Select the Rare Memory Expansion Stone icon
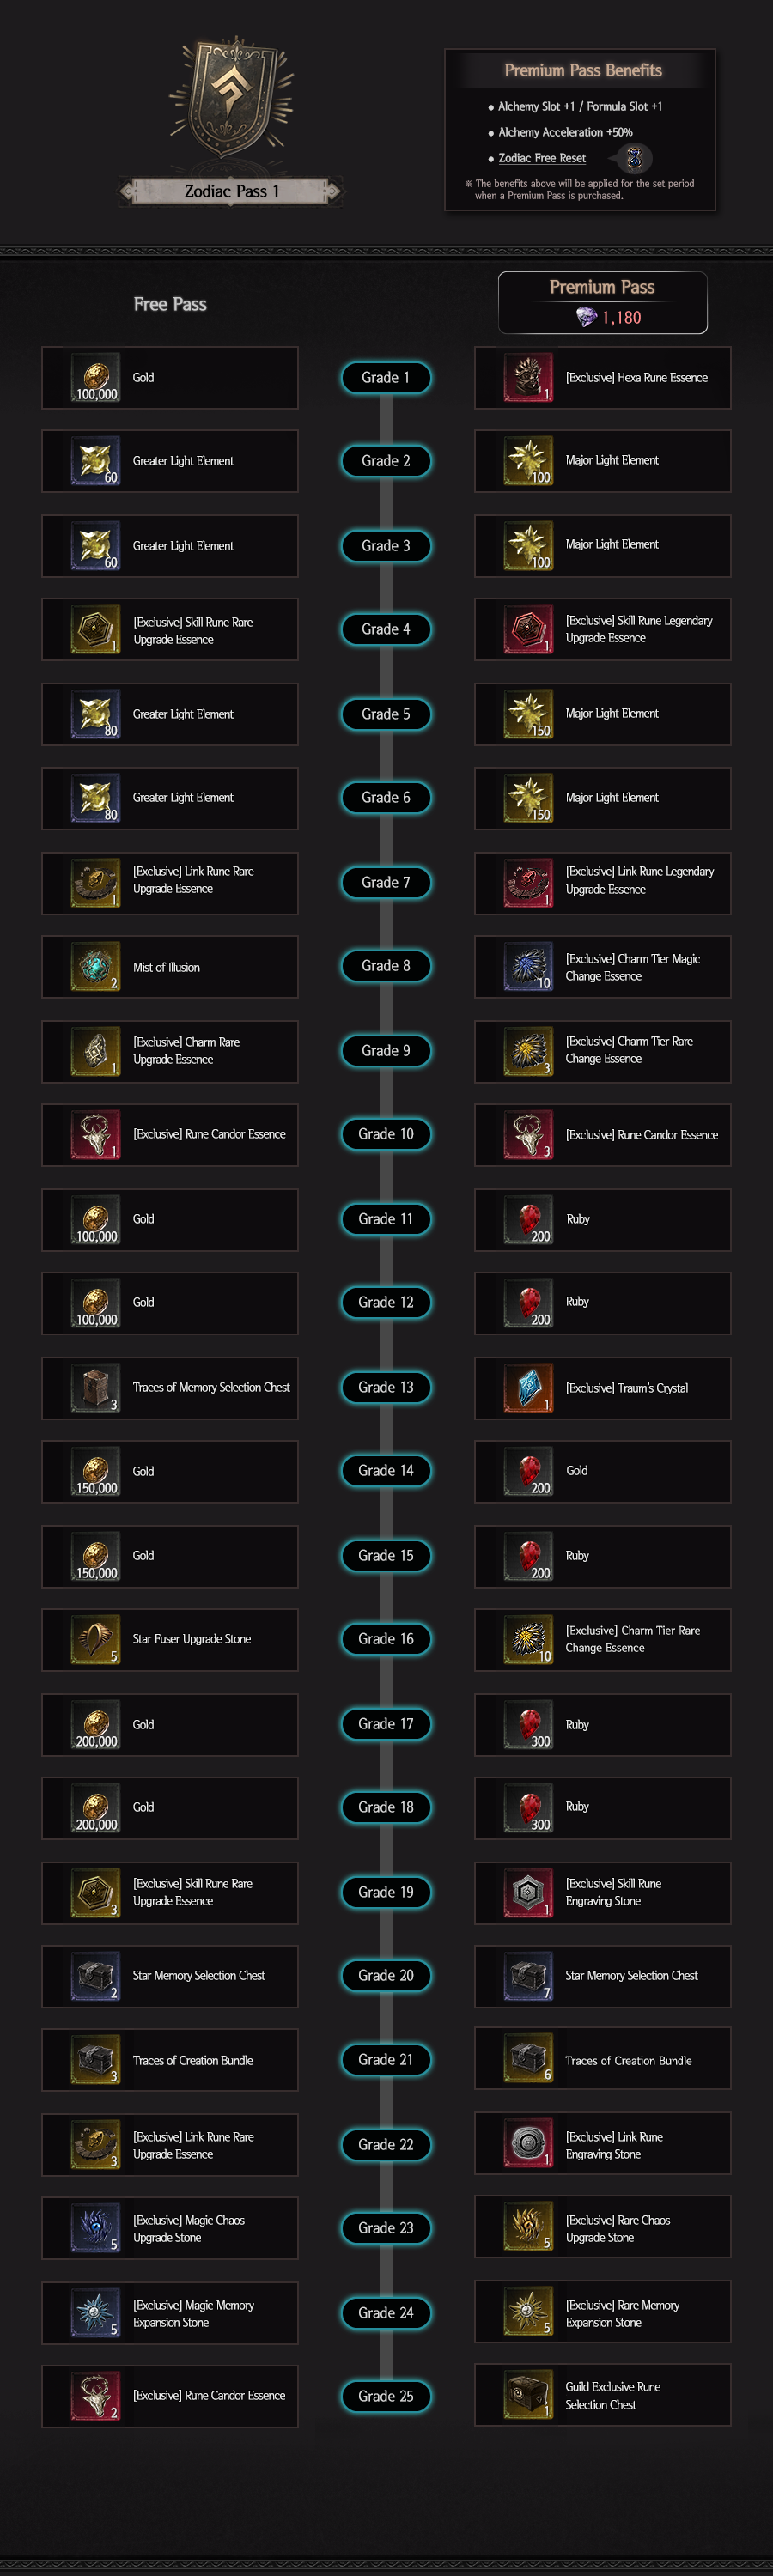 tap(528, 2313)
